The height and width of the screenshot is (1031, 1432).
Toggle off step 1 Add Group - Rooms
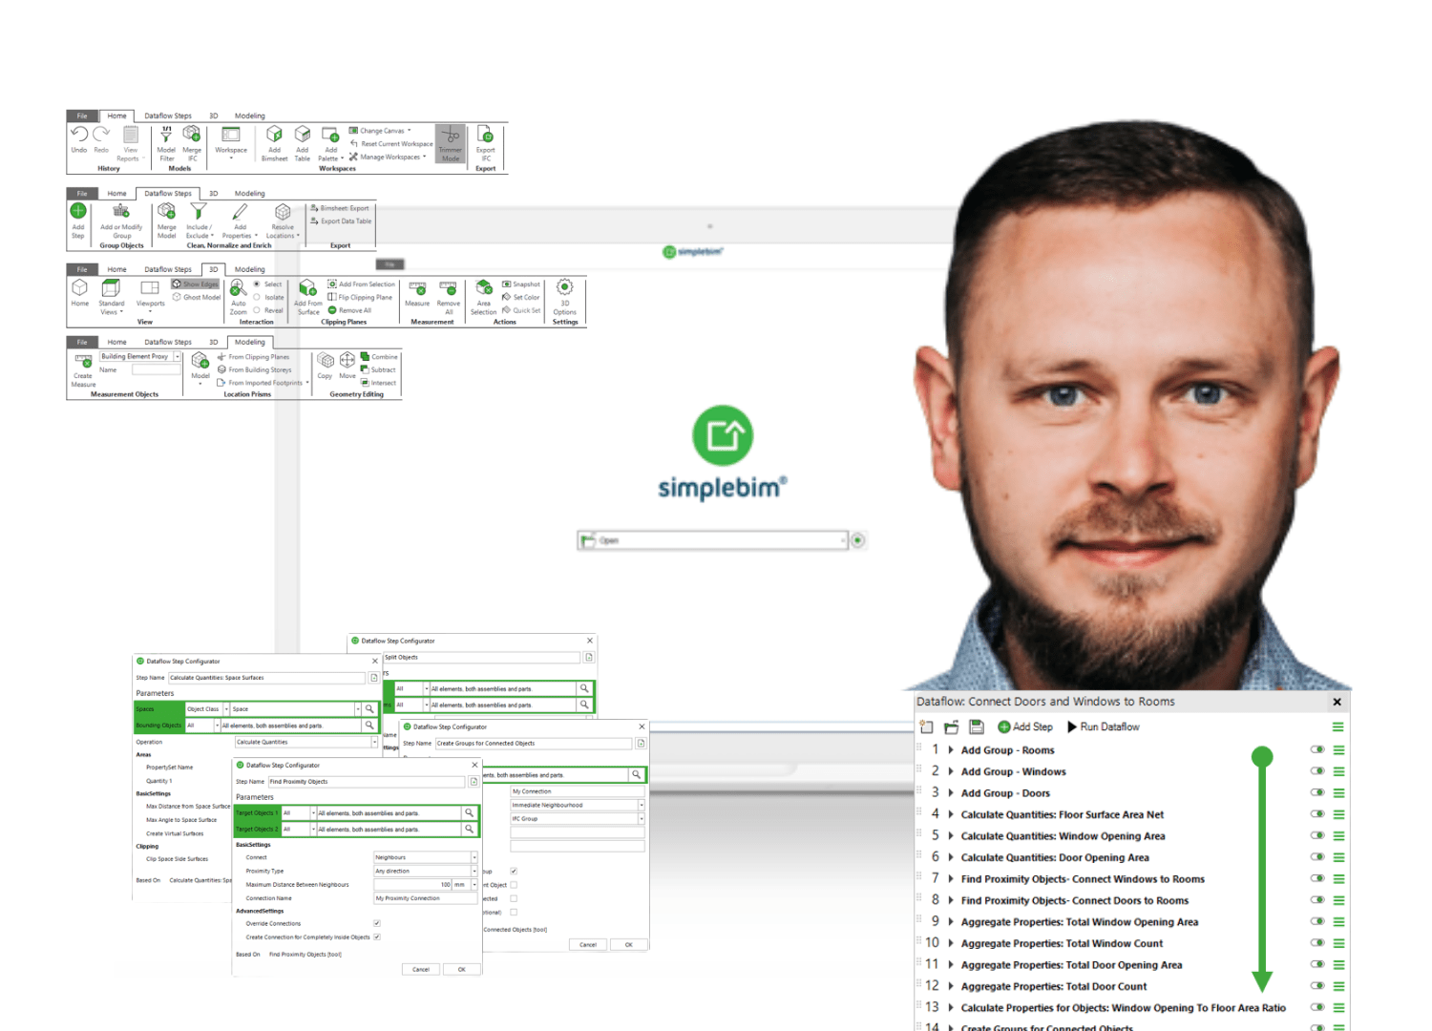pos(1317,750)
